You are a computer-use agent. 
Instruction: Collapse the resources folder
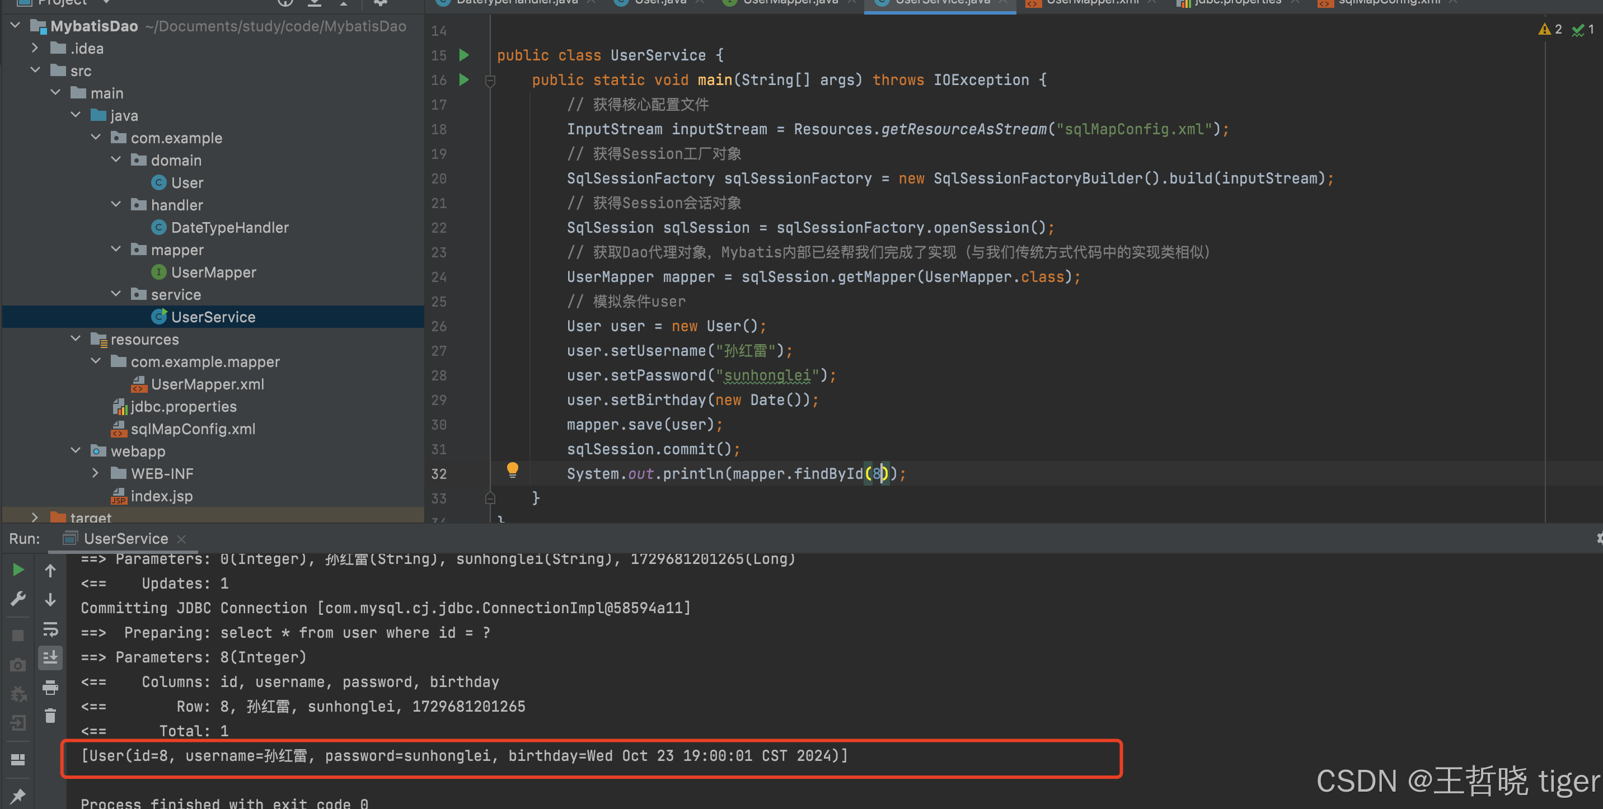pos(76,339)
